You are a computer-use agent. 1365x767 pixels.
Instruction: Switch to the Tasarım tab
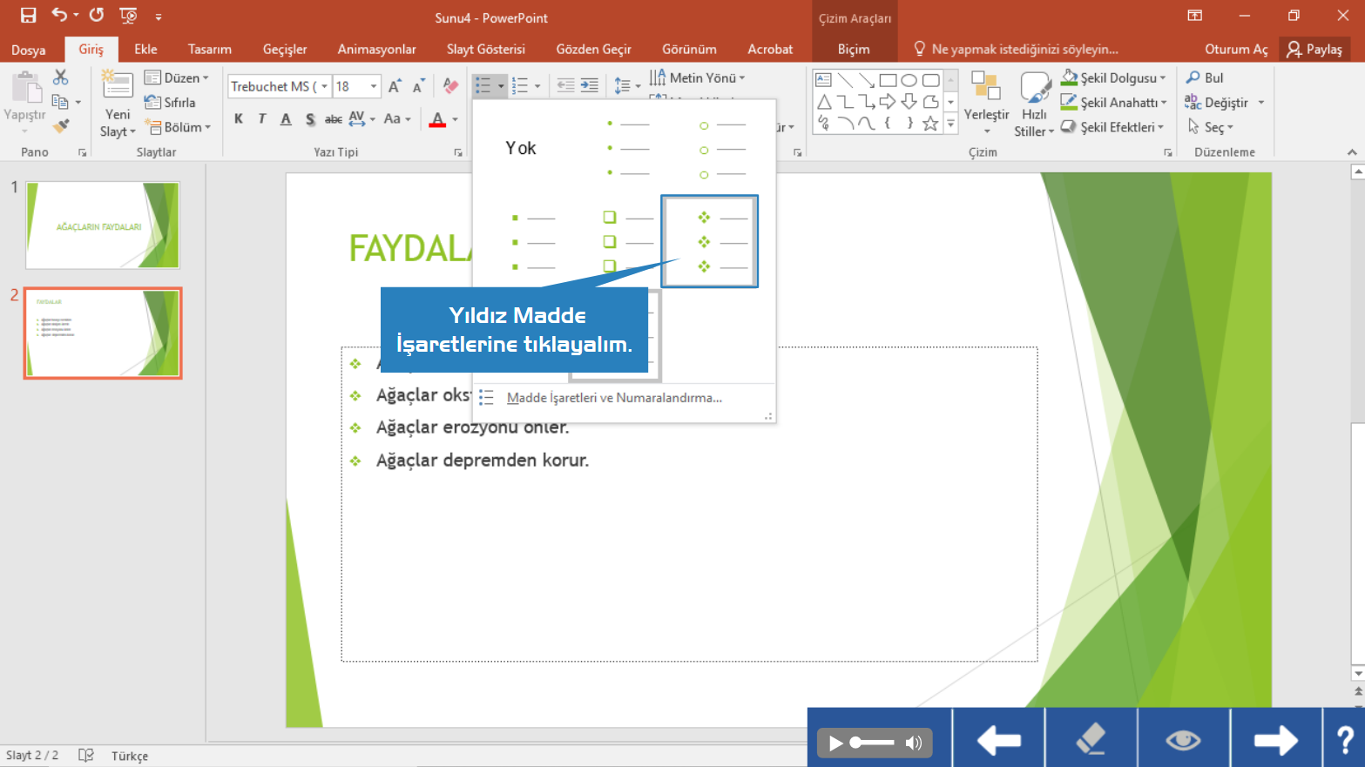tap(210, 50)
